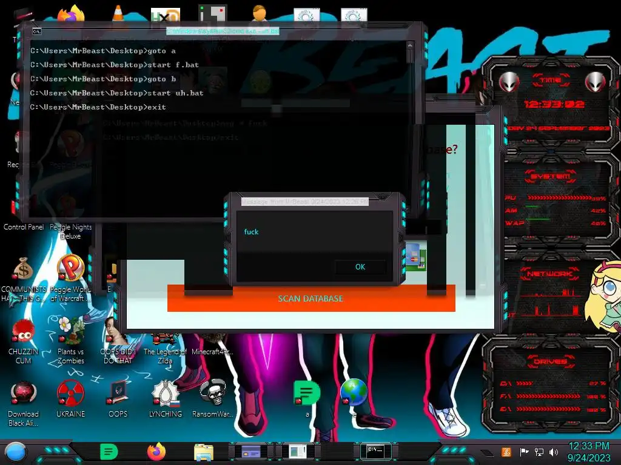Click the Java update tray icon

click(x=506, y=452)
